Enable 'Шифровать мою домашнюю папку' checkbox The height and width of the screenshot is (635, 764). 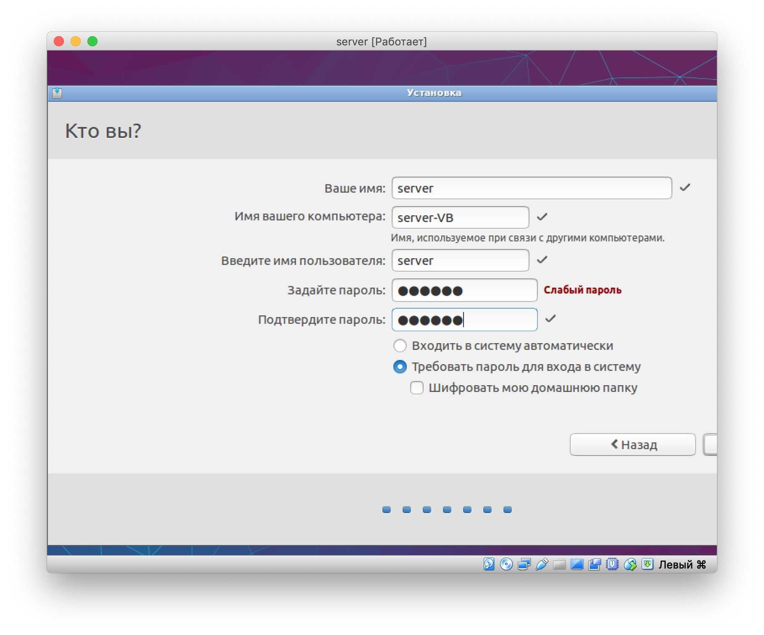[x=416, y=388]
